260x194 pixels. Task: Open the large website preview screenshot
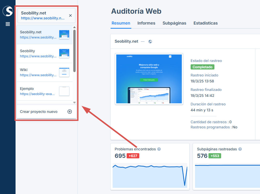[x=149, y=79]
